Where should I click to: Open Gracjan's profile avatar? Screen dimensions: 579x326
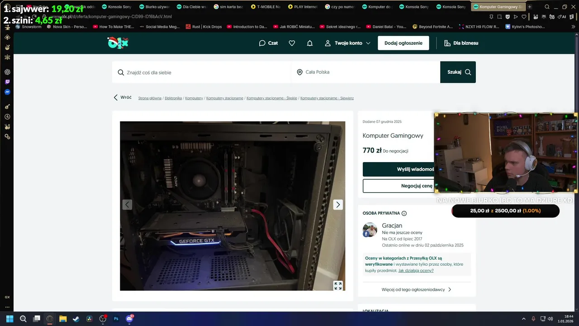[370, 230]
